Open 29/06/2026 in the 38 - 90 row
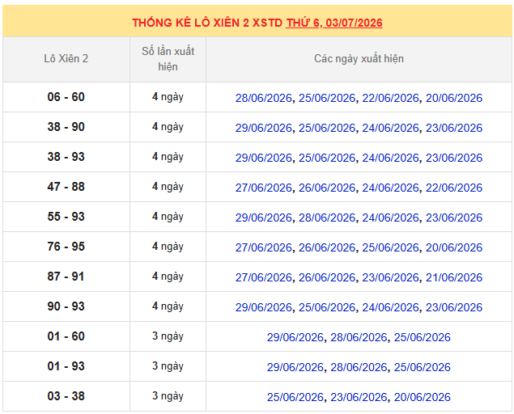Viewport: 514px width, 414px height. (264, 128)
